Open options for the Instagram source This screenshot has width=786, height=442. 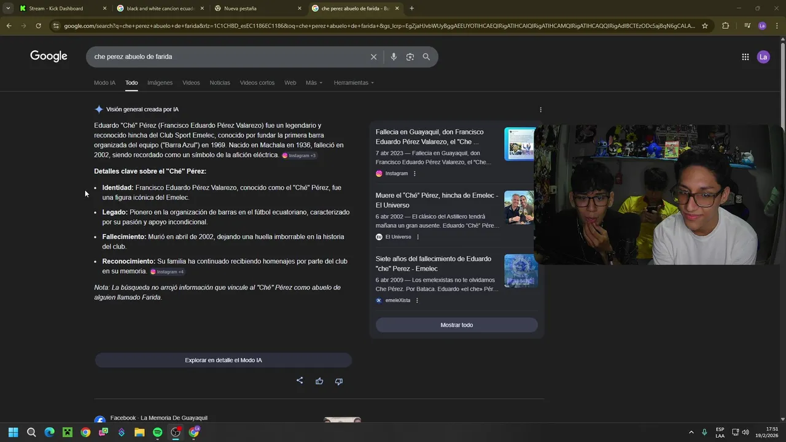click(x=414, y=174)
